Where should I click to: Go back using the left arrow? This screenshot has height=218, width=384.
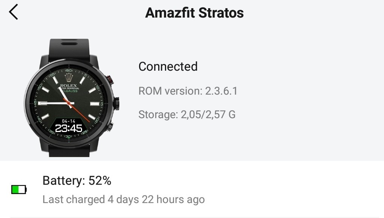[13, 12]
